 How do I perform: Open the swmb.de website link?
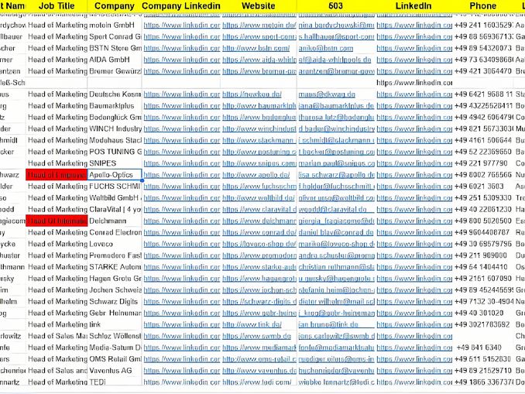point(256,336)
